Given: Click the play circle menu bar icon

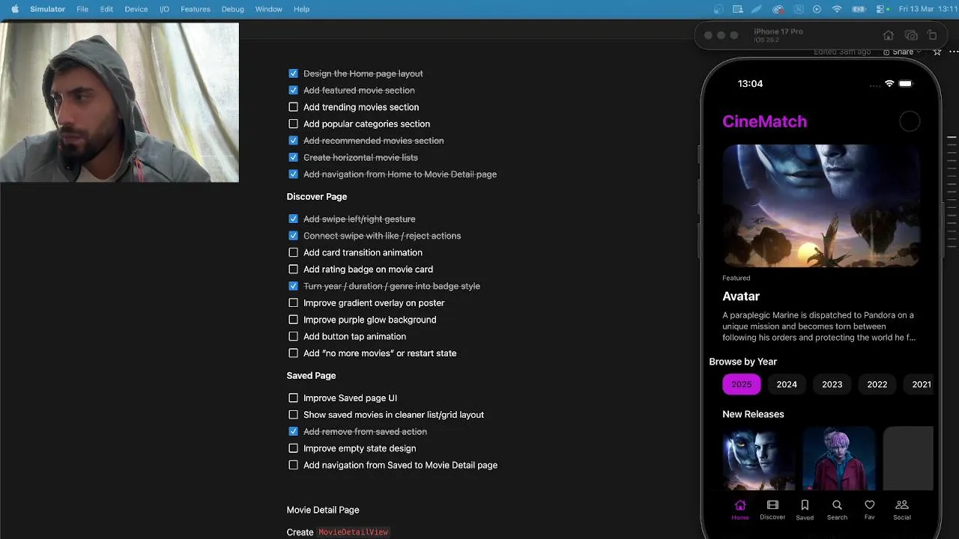Looking at the screenshot, I should tap(817, 9).
